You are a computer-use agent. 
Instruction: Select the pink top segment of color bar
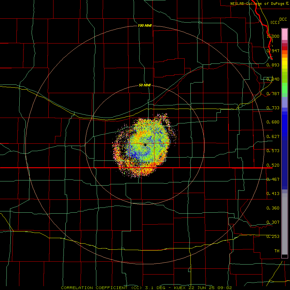pos(285,34)
